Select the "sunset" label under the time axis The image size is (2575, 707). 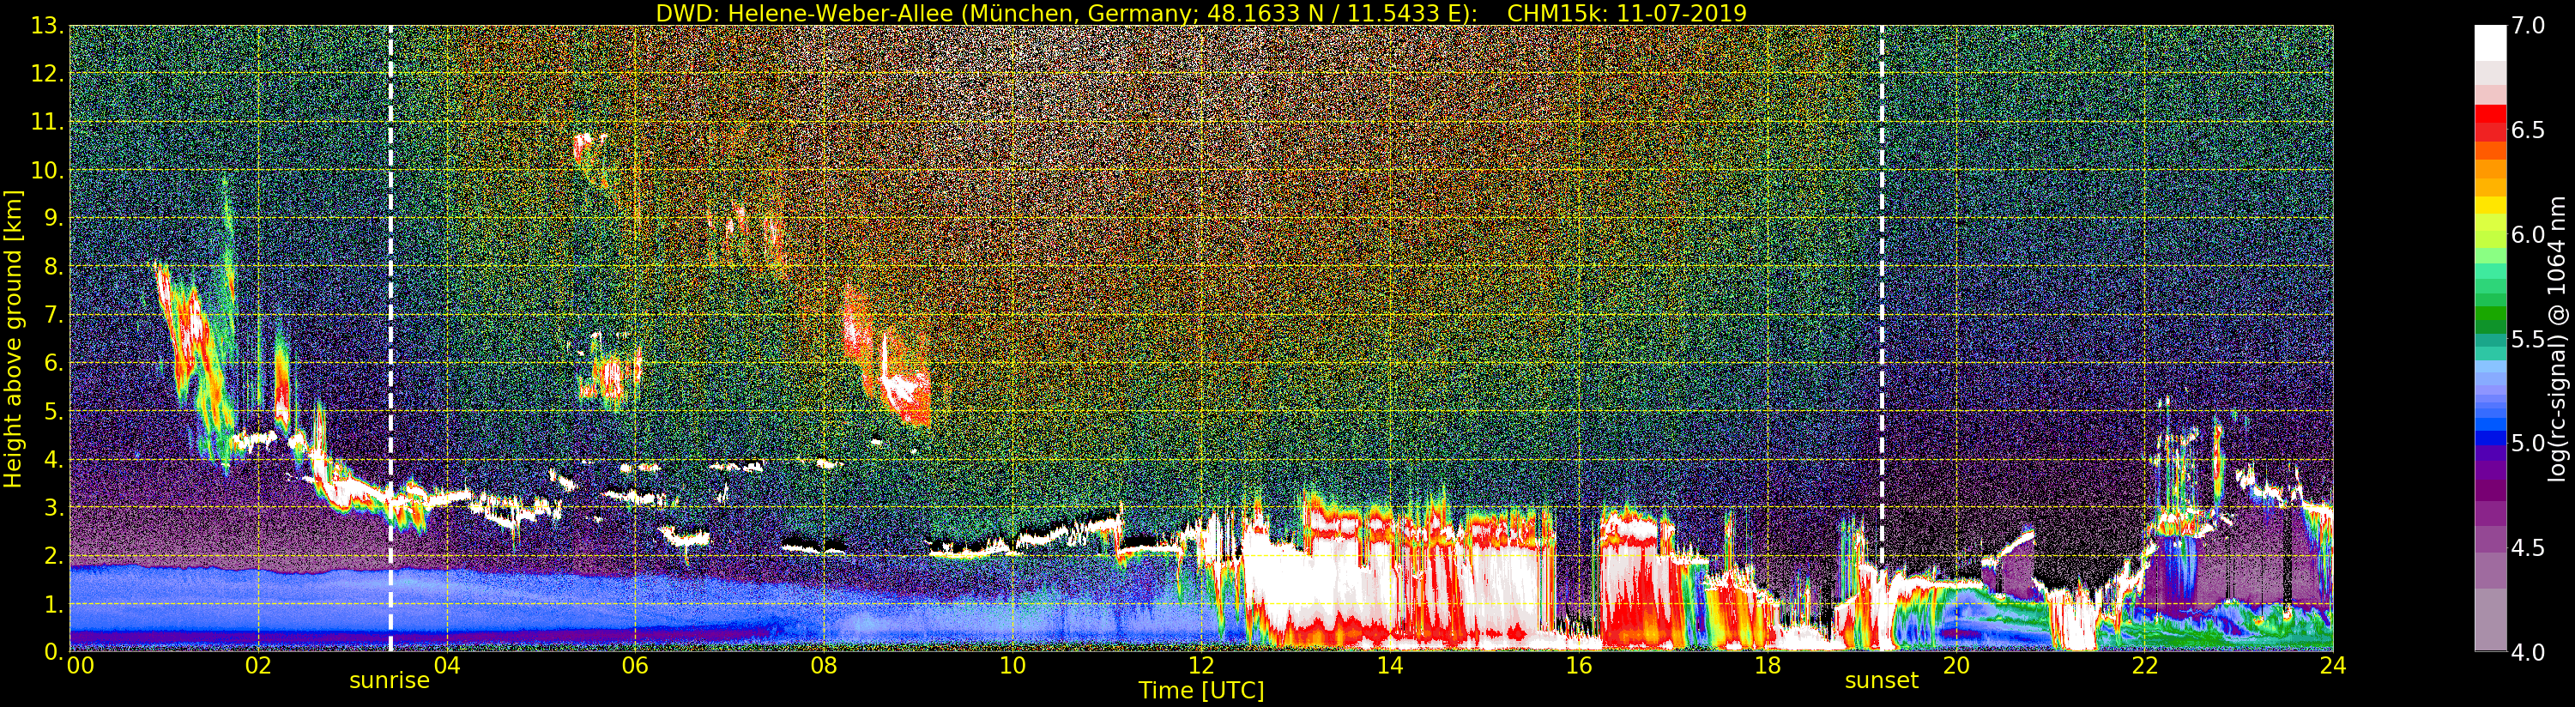tap(1882, 681)
